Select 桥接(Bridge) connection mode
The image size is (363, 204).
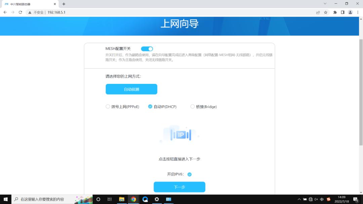192,106
